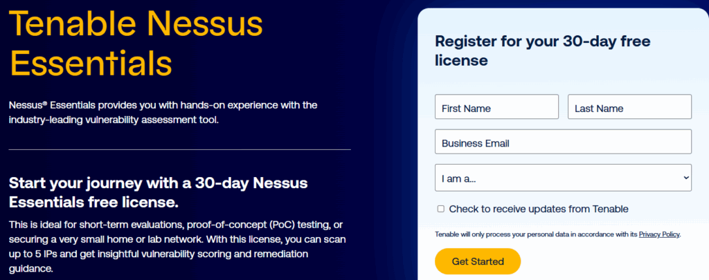
Task: Click the "Check to receive updates from Tenable" label
Action: click(x=538, y=209)
